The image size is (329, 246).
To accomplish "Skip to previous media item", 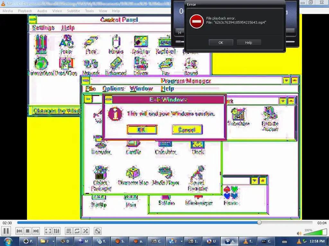I will point(19,231).
